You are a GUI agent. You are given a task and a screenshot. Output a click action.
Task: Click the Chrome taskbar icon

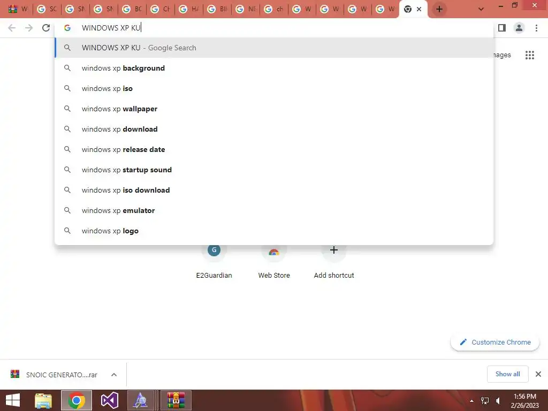click(x=77, y=400)
